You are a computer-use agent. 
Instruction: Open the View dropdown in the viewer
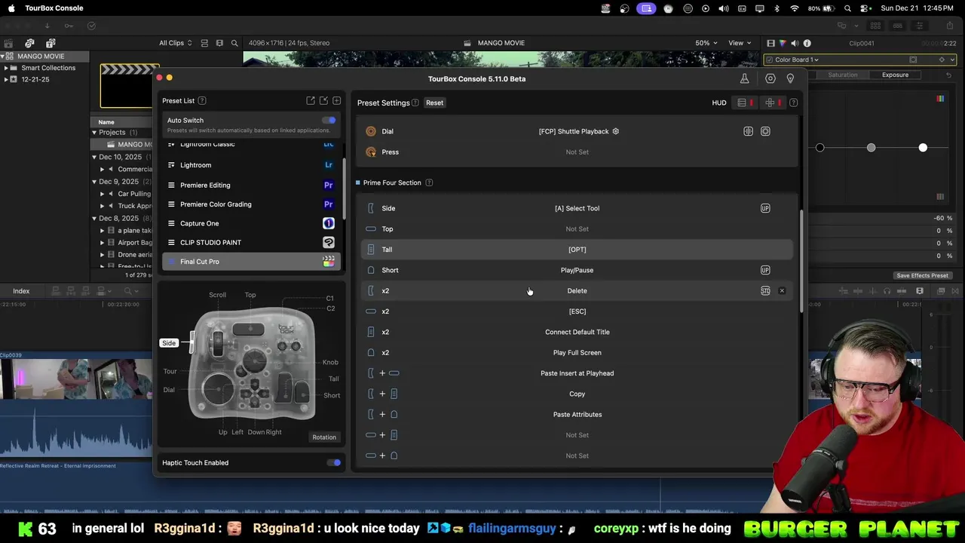coord(739,43)
